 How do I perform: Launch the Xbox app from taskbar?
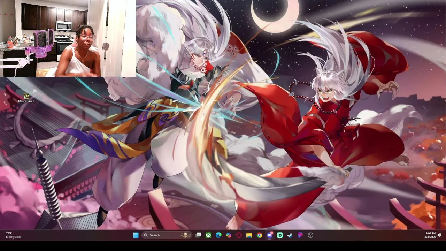208,235
